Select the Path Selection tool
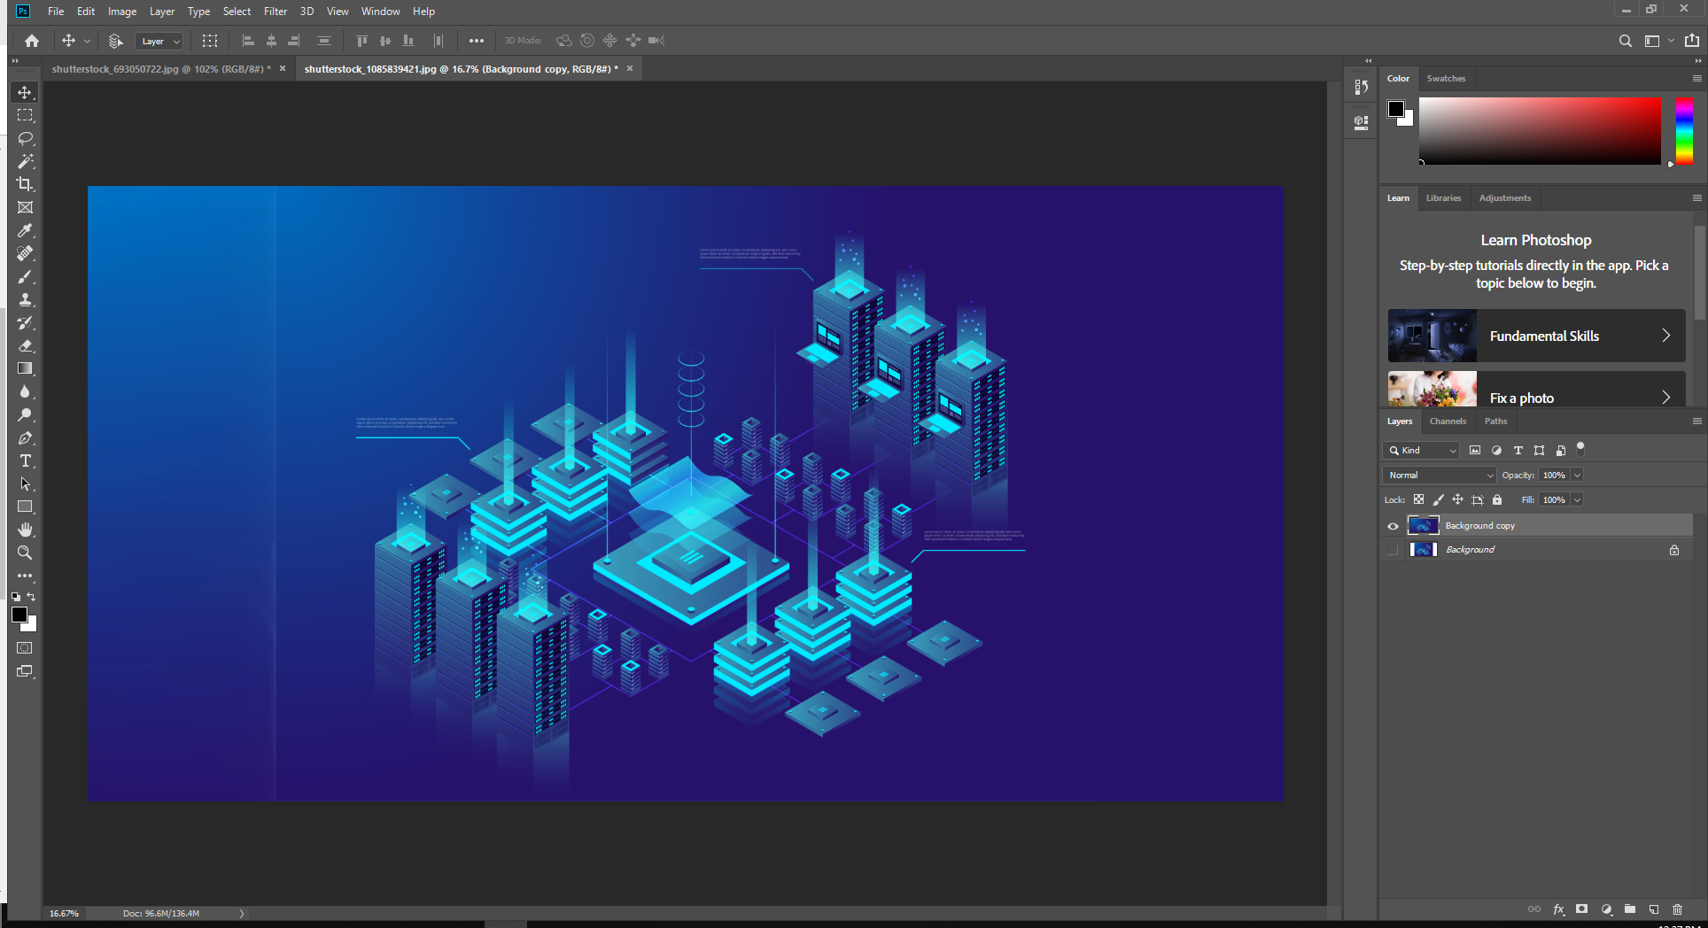The image size is (1708, 928). point(25,483)
